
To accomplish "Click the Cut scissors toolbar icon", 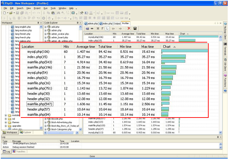I will (x=44, y=13).
